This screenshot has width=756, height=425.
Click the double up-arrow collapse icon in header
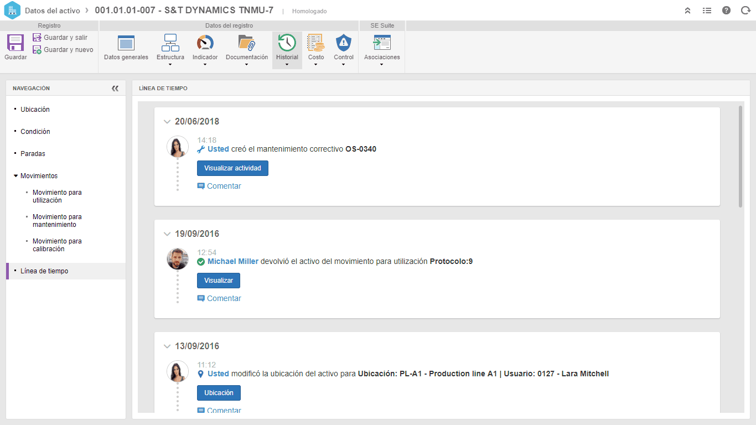tap(687, 11)
